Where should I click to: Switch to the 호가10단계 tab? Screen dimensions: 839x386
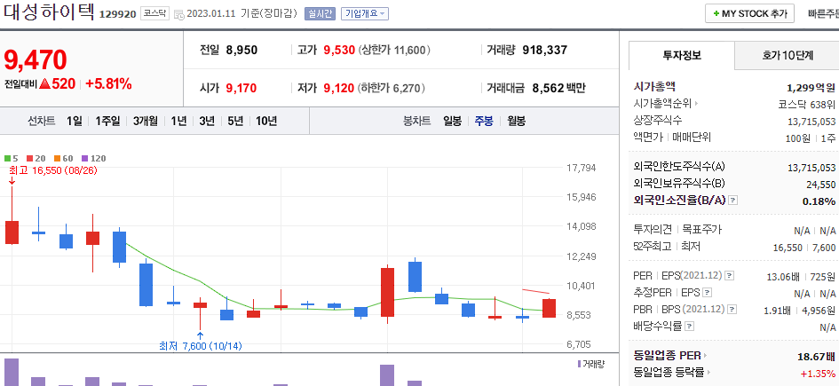(x=787, y=55)
